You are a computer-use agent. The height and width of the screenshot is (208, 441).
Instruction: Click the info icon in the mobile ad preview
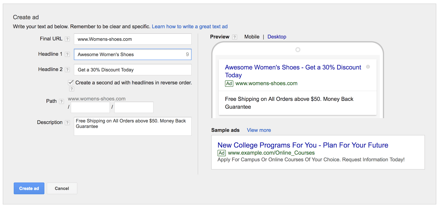368,67
